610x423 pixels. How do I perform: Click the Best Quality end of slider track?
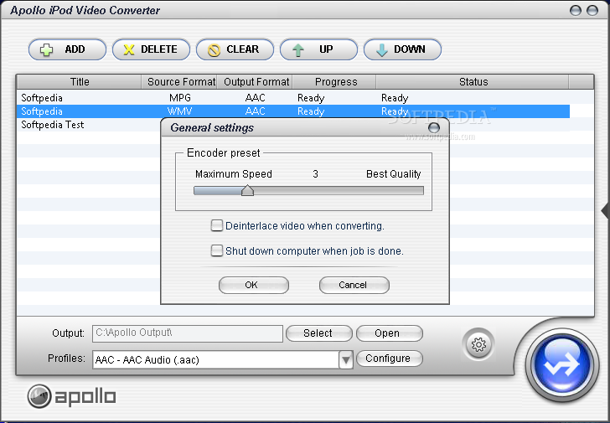(420, 190)
